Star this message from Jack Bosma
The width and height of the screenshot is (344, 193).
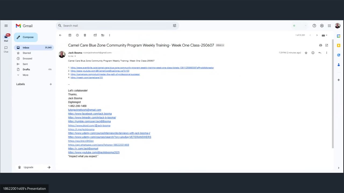point(306,53)
